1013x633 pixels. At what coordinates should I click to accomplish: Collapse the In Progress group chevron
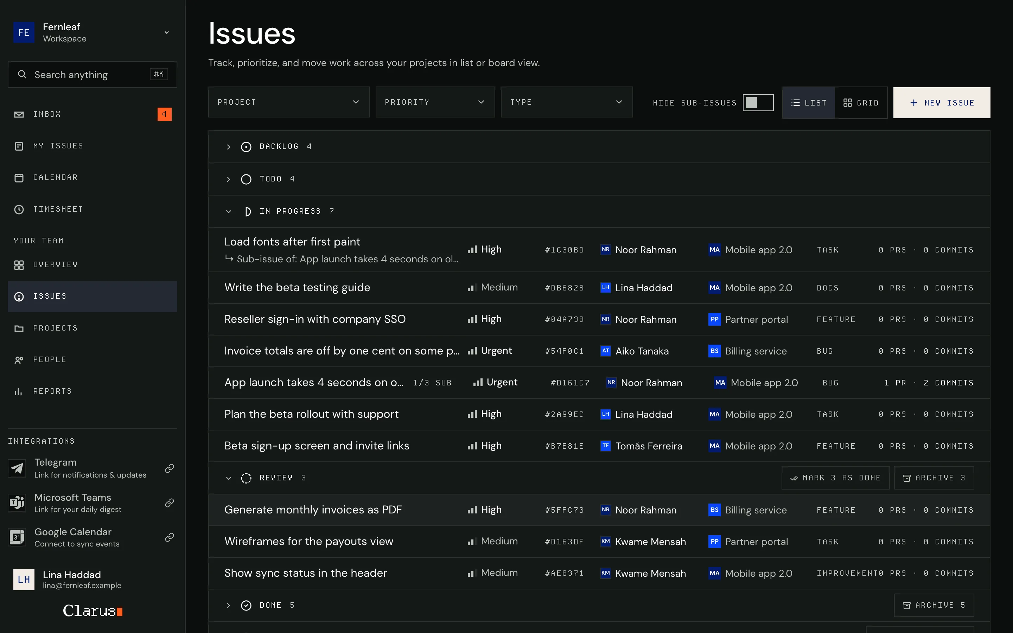coord(228,211)
